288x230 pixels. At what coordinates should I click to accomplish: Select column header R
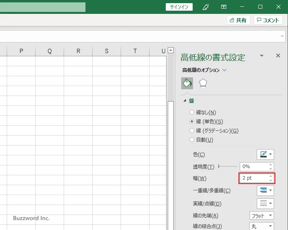point(78,51)
